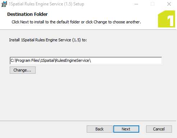Click the greyed-out maximize button
The image size is (177, 138).
tap(153, 4)
